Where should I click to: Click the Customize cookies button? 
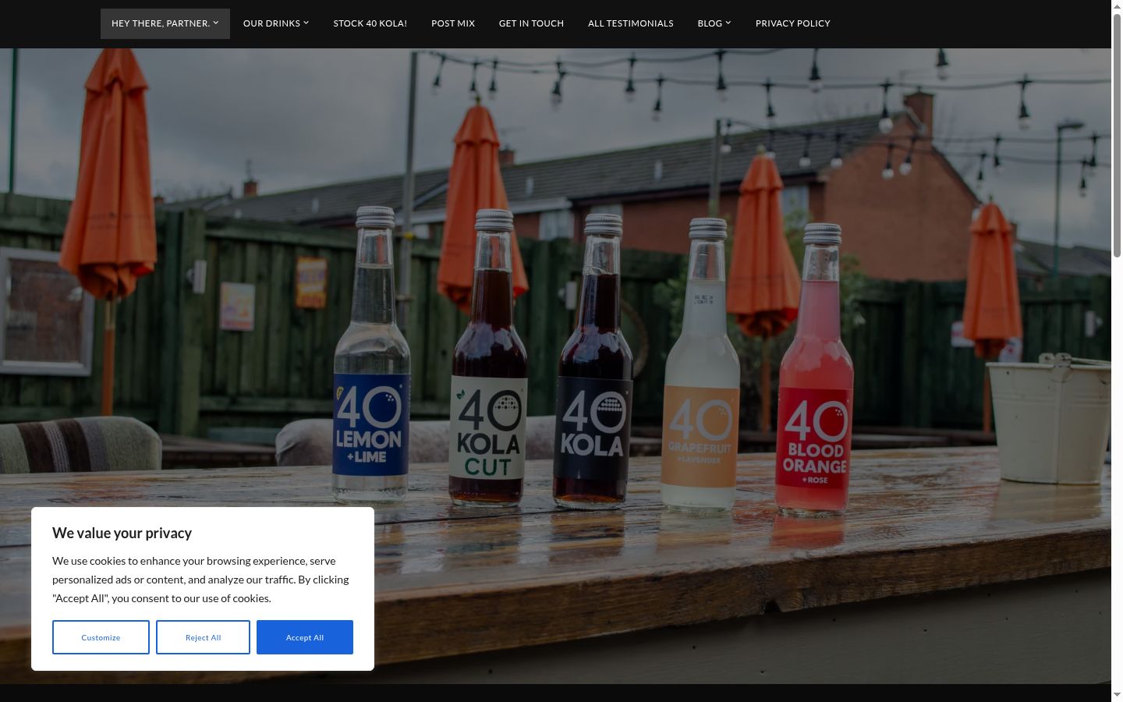101,637
